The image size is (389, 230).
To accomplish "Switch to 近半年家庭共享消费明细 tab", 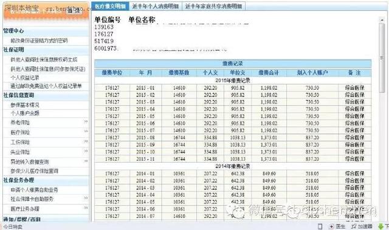I will [213, 6].
